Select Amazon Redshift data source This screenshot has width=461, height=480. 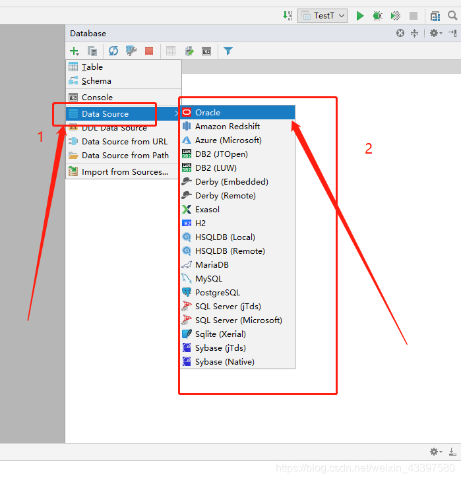coord(238,126)
